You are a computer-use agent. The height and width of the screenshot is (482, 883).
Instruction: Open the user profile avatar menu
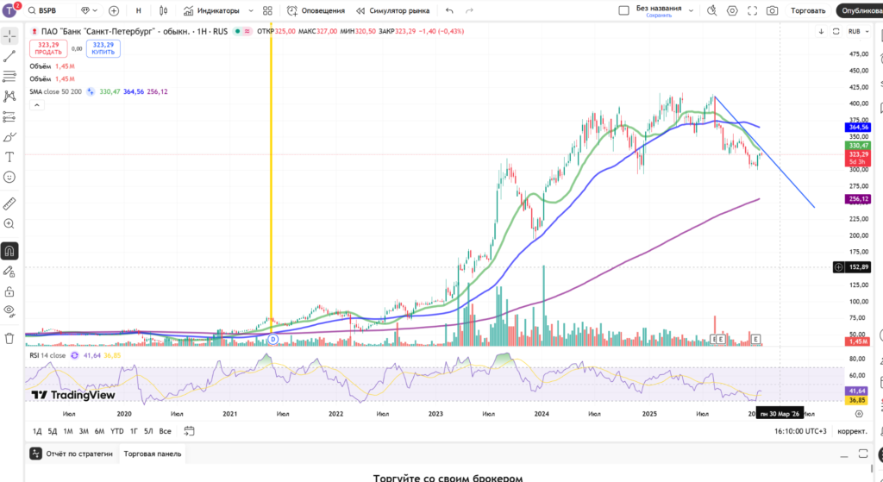click(x=10, y=10)
